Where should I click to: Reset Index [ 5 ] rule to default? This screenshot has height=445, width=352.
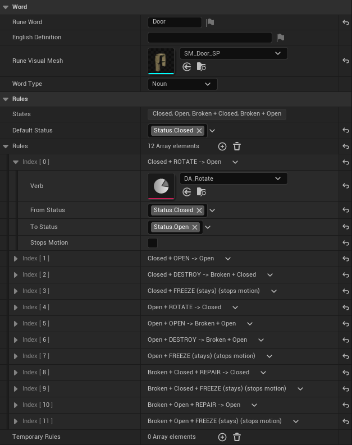(345, 324)
